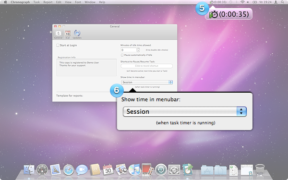This screenshot has height=180, width=288.
Task: Open System Preferences from the Dock
Action: (x=174, y=170)
